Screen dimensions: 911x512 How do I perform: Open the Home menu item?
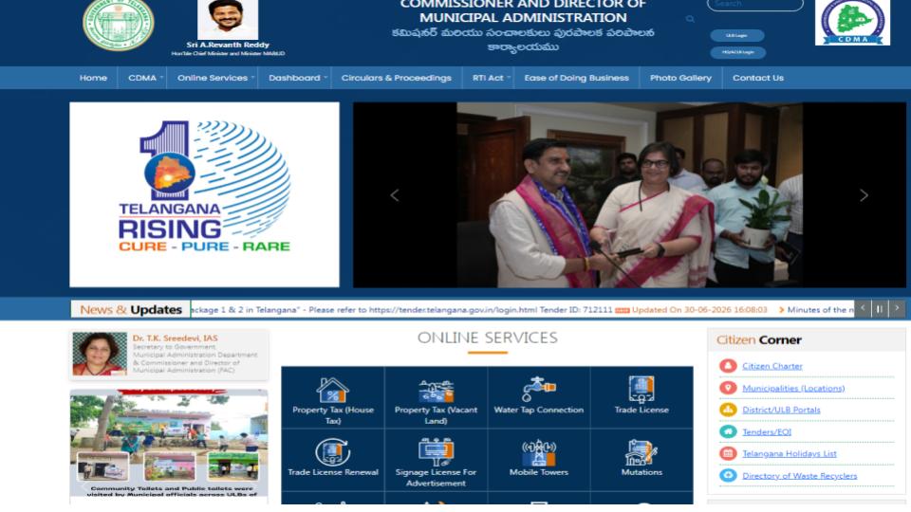[x=93, y=78]
